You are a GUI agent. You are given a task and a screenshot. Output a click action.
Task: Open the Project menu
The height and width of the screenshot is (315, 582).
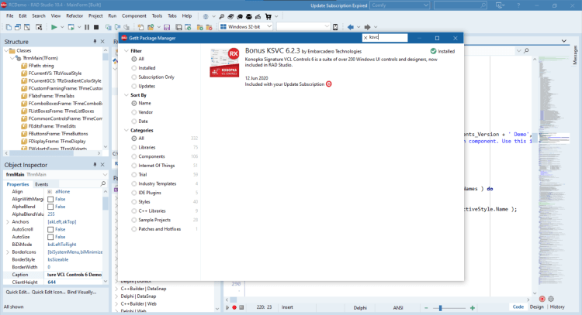pyautogui.click(x=95, y=16)
